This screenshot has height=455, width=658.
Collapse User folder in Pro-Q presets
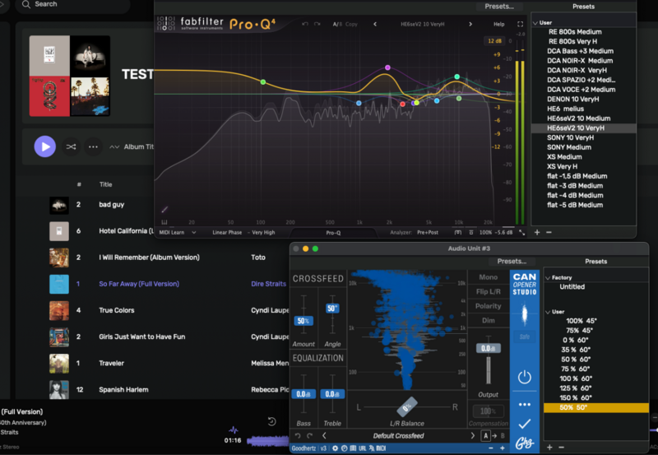(535, 23)
